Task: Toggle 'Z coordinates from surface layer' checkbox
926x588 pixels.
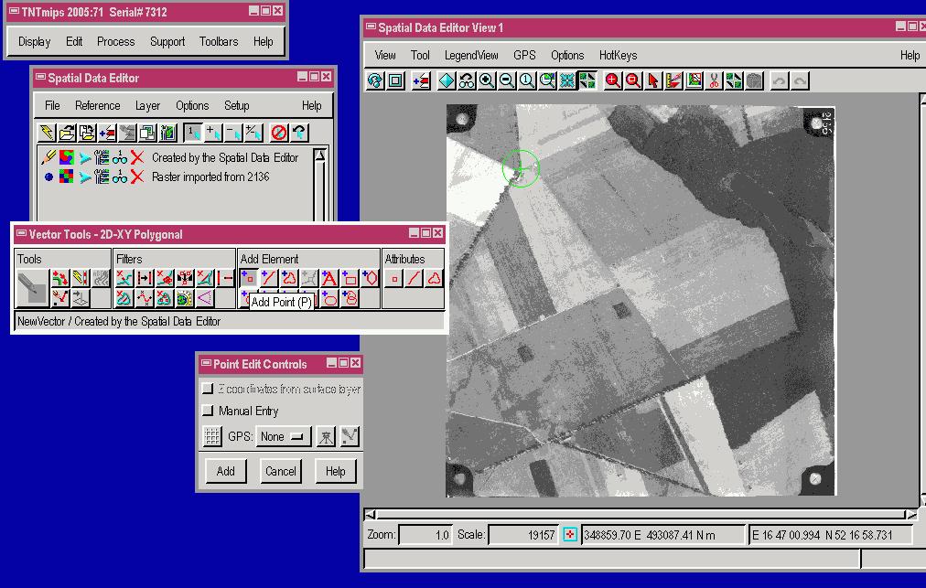Action: pos(208,389)
